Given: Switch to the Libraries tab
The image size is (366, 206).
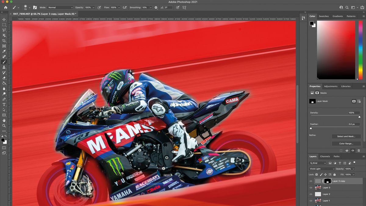Looking at the screenshot, I should 346,86.
